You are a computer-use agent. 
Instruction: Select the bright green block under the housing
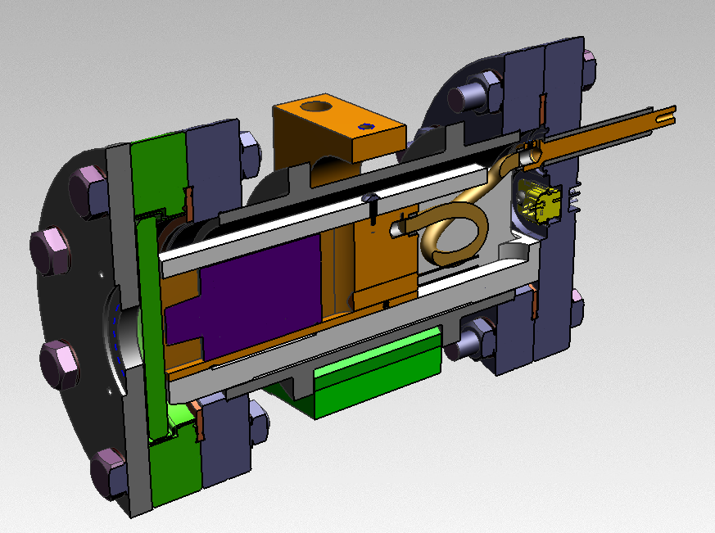coord(377,373)
